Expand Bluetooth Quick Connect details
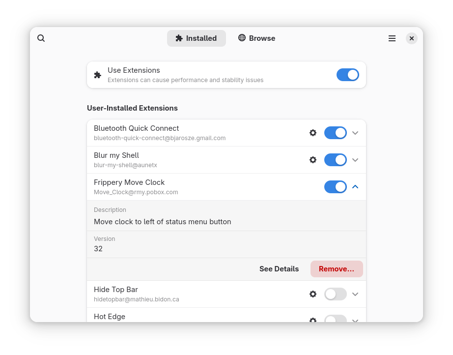453x355 pixels. pos(356,133)
